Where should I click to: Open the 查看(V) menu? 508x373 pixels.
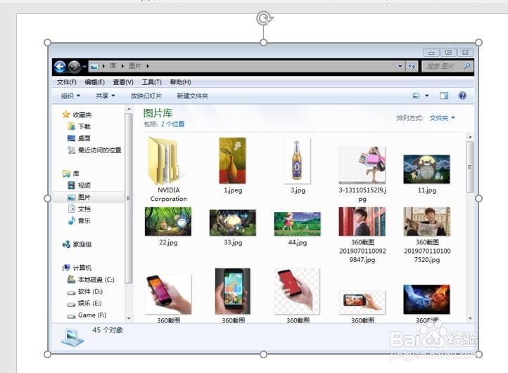(x=123, y=82)
